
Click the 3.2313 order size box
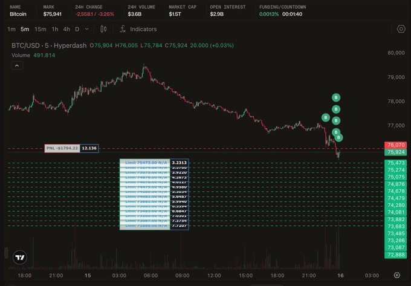[x=180, y=163]
